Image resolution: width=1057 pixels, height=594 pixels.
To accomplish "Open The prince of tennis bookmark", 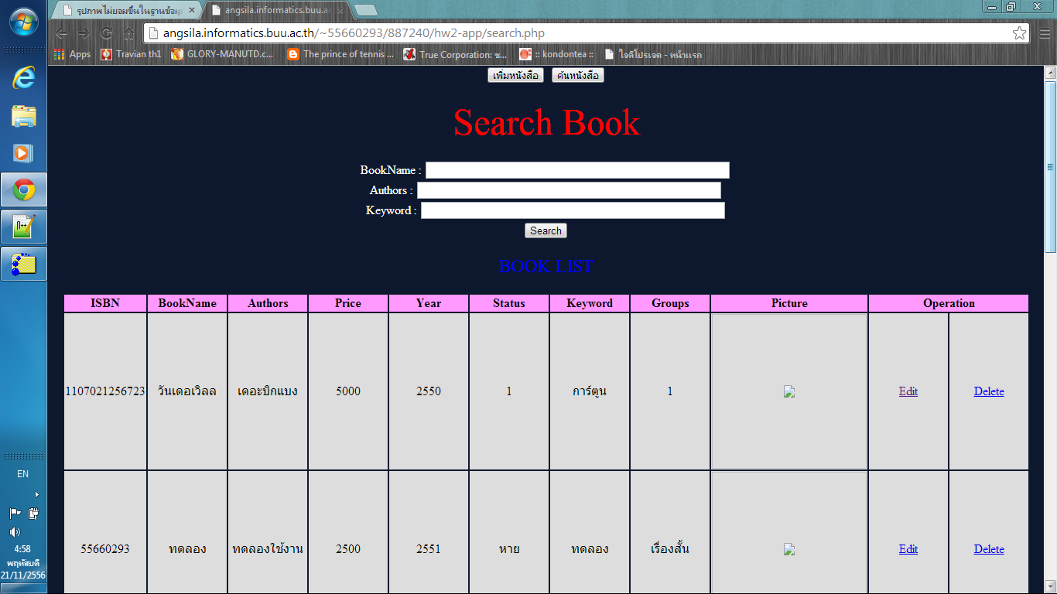I will tap(340, 54).
